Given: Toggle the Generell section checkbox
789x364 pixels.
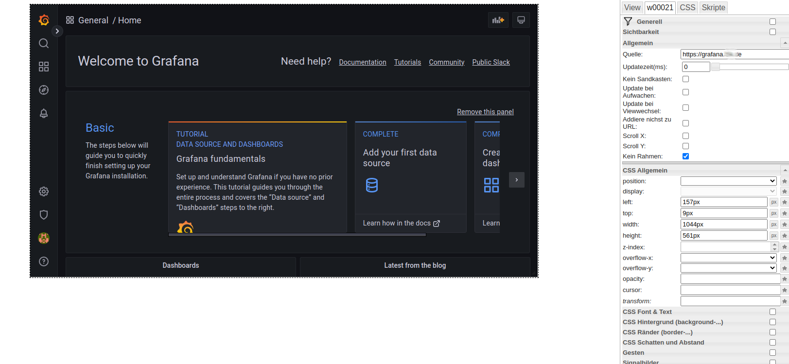Looking at the screenshot, I should pyautogui.click(x=772, y=21).
